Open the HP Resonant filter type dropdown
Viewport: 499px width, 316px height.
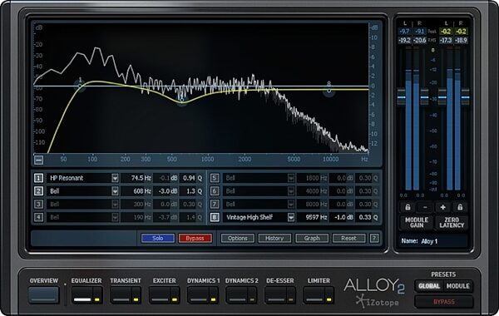point(115,178)
